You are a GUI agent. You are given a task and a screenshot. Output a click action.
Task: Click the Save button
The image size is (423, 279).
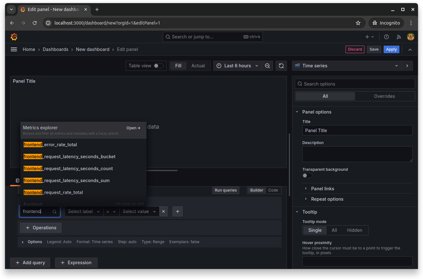[374, 49]
